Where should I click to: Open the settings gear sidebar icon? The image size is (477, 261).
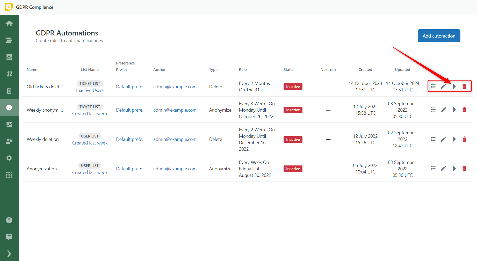[x=9, y=158]
